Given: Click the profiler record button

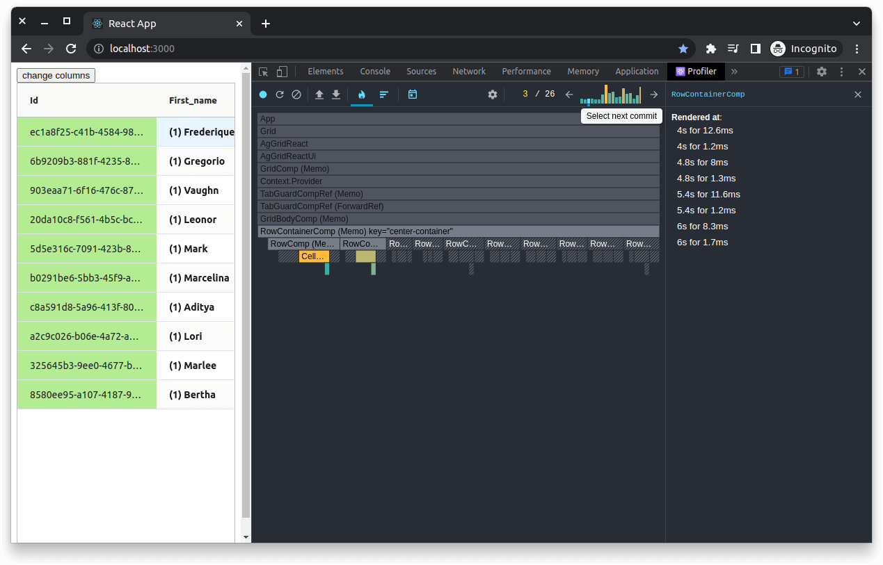Looking at the screenshot, I should 263,95.
